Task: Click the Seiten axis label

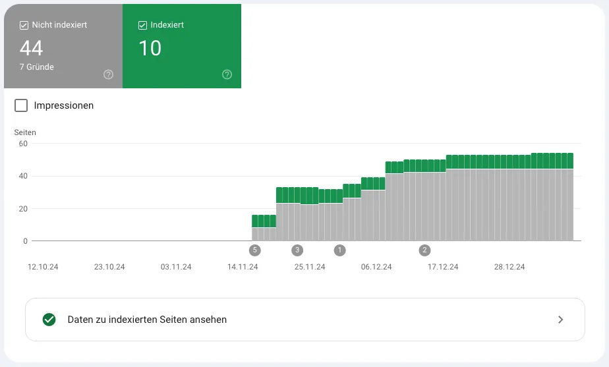Action: pos(25,132)
